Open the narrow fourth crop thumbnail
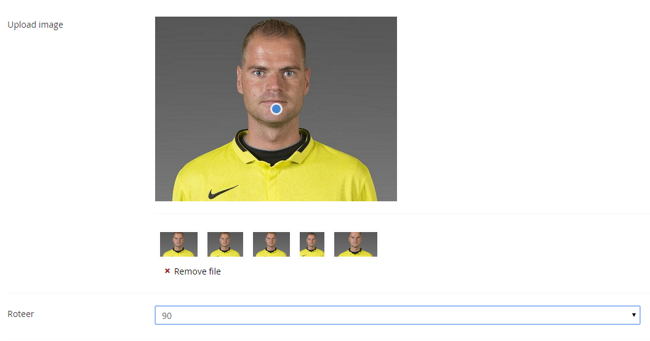The width and height of the screenshot is (650, 341). point(312,244)
